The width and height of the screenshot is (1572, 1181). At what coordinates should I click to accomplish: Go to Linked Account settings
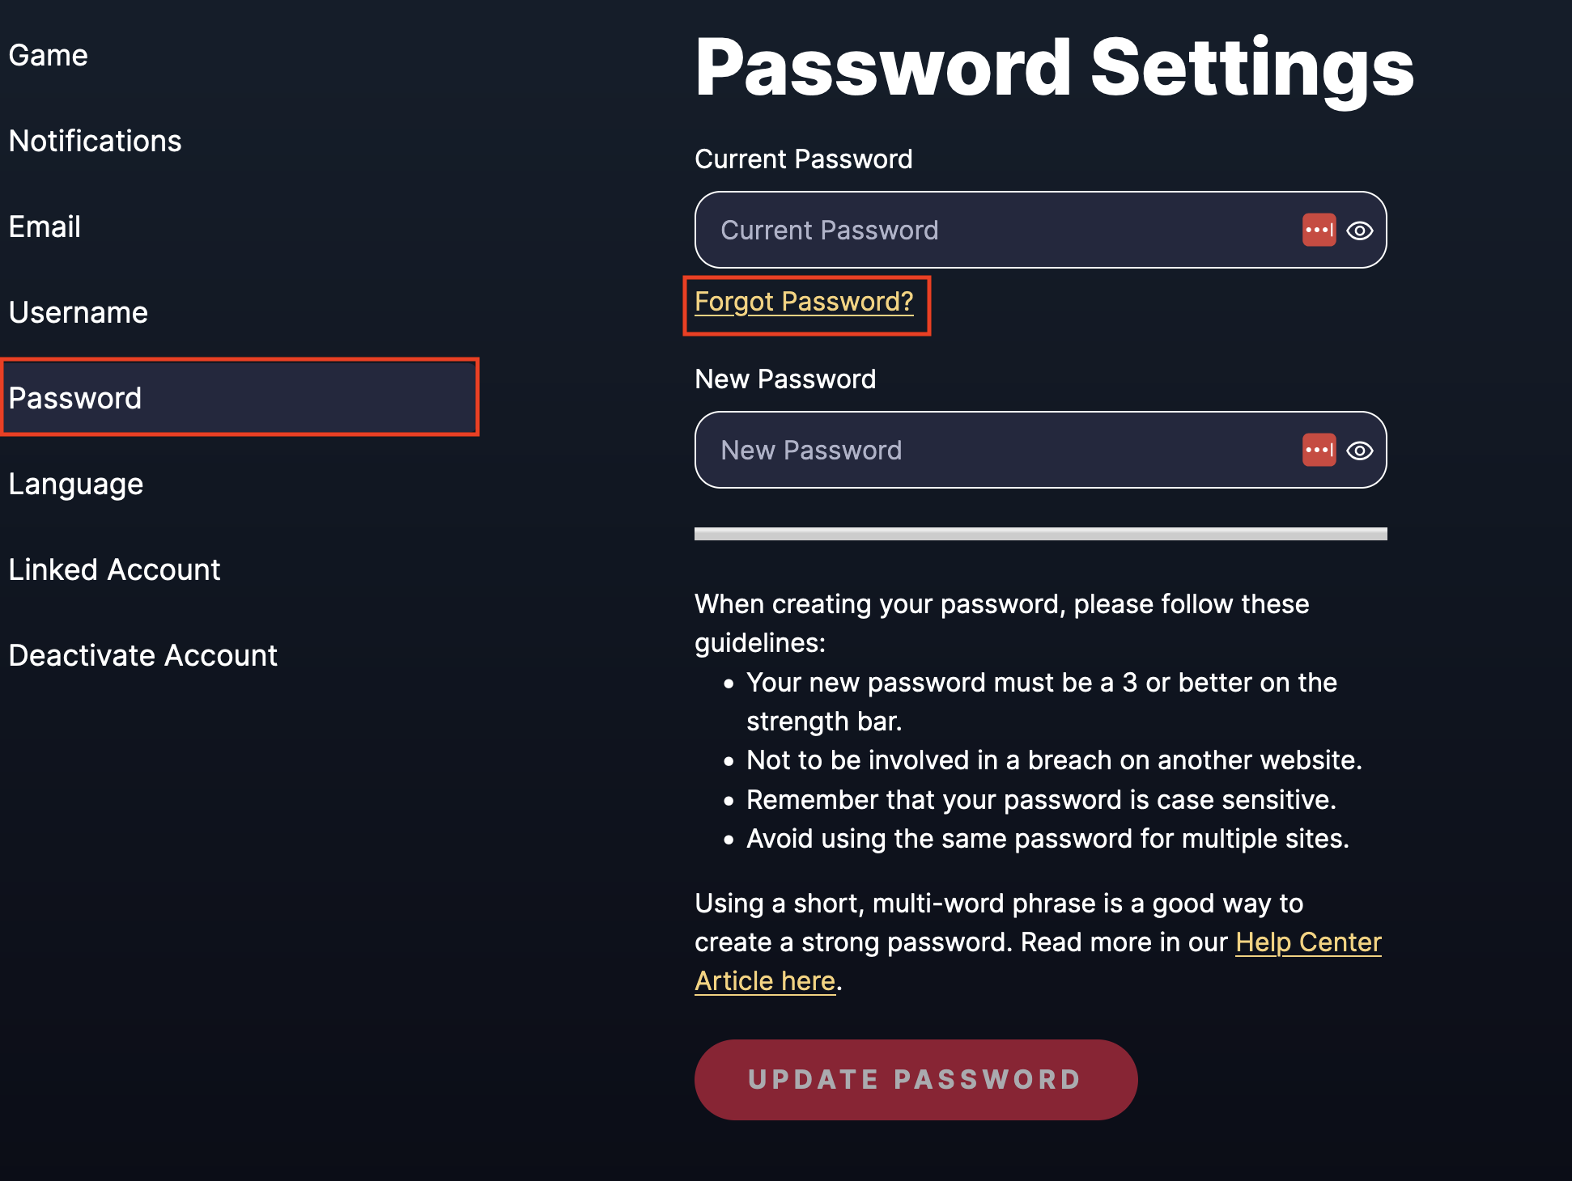tap(114, 569)
